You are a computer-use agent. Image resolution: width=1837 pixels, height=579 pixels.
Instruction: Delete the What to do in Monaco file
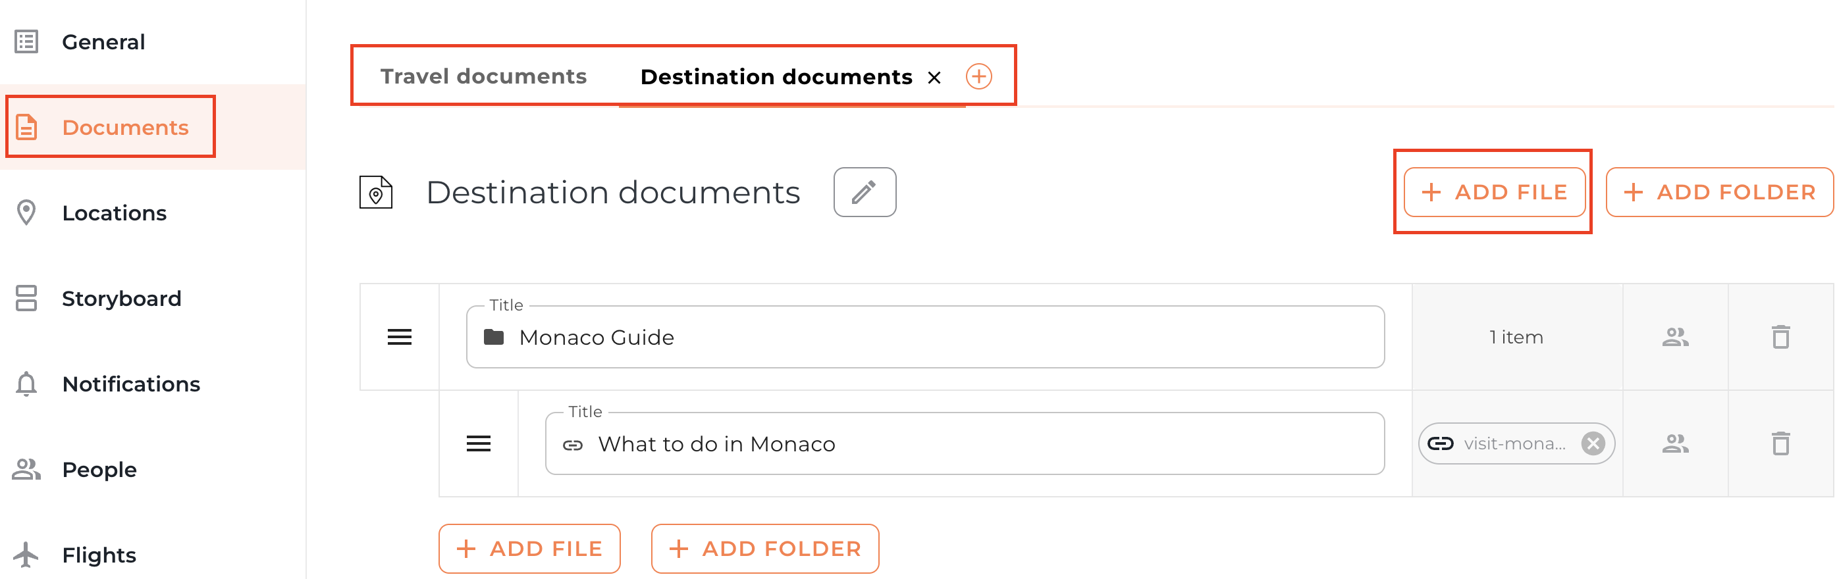(x=1780, y=443)
